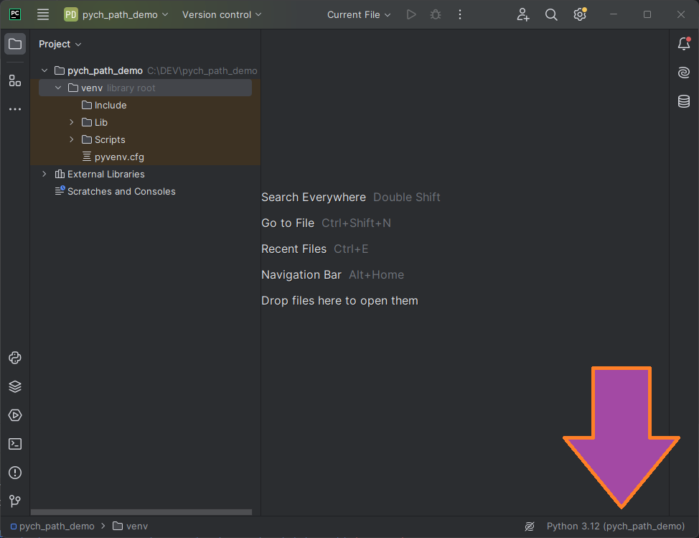Maximize the PyCharm window

point(647,14)
